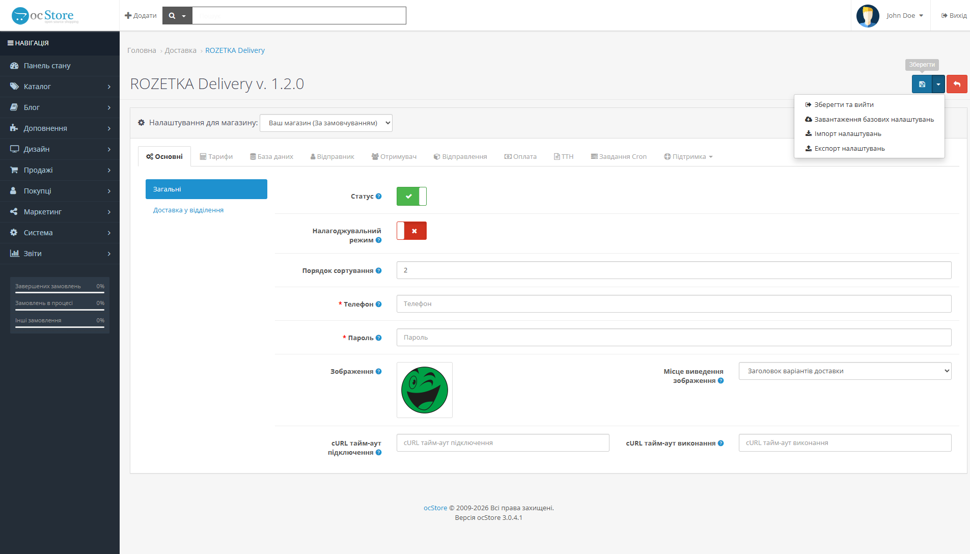Viewport: 970px width, 554px height.
Task: Open the image output place dropdown
Action: pos(845,371)
